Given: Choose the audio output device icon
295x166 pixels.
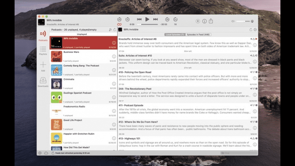Looking at the screenshot, I should (x=252, y=21).
